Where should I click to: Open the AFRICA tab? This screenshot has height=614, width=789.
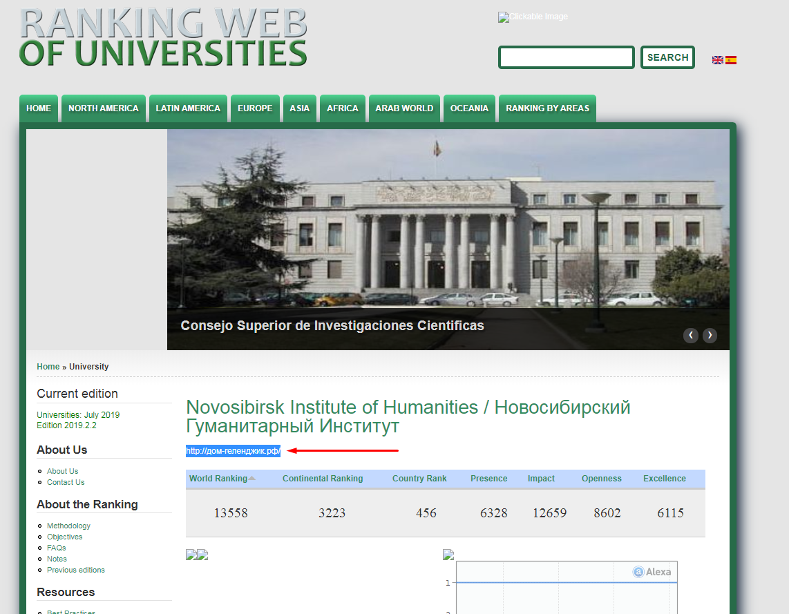tap(343, 108)
